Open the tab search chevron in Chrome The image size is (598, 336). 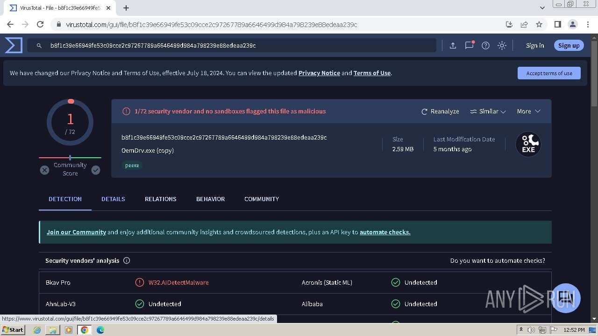[x=542, y=8]
